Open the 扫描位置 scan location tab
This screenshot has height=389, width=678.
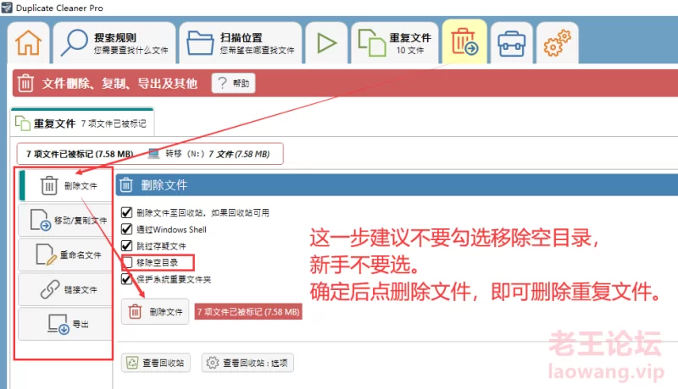pos(241,42)
